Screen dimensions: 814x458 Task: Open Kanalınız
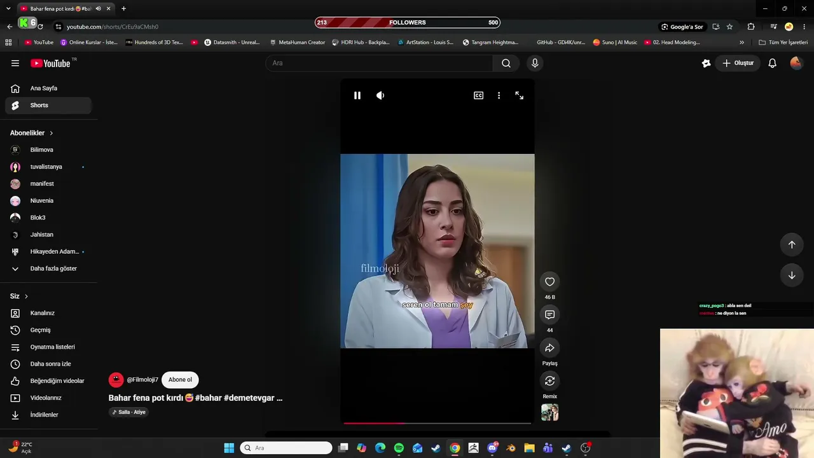48,313
